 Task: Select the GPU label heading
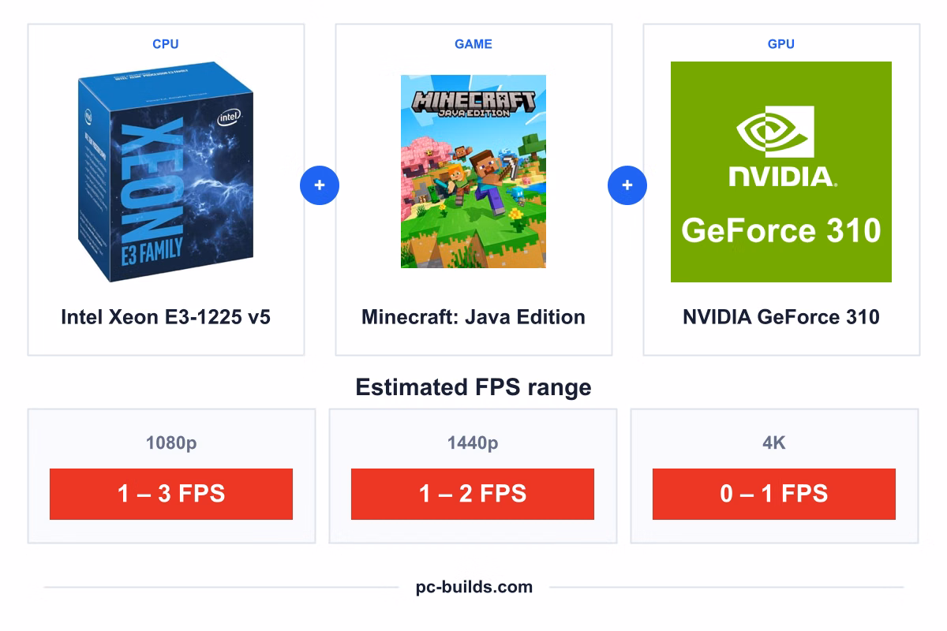pyautogui.click(x=781, y=44)
